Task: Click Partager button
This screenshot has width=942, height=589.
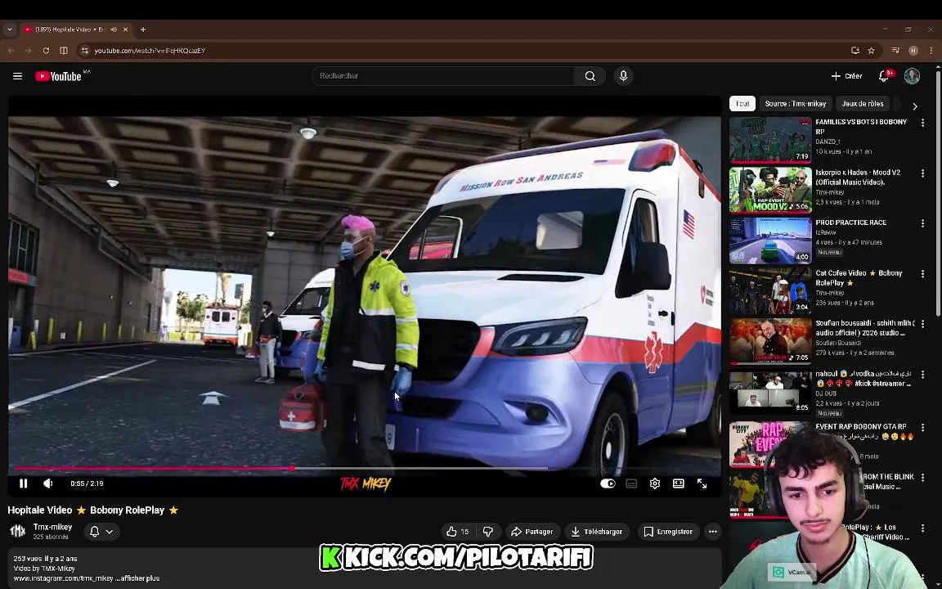Action: point(532,531)
